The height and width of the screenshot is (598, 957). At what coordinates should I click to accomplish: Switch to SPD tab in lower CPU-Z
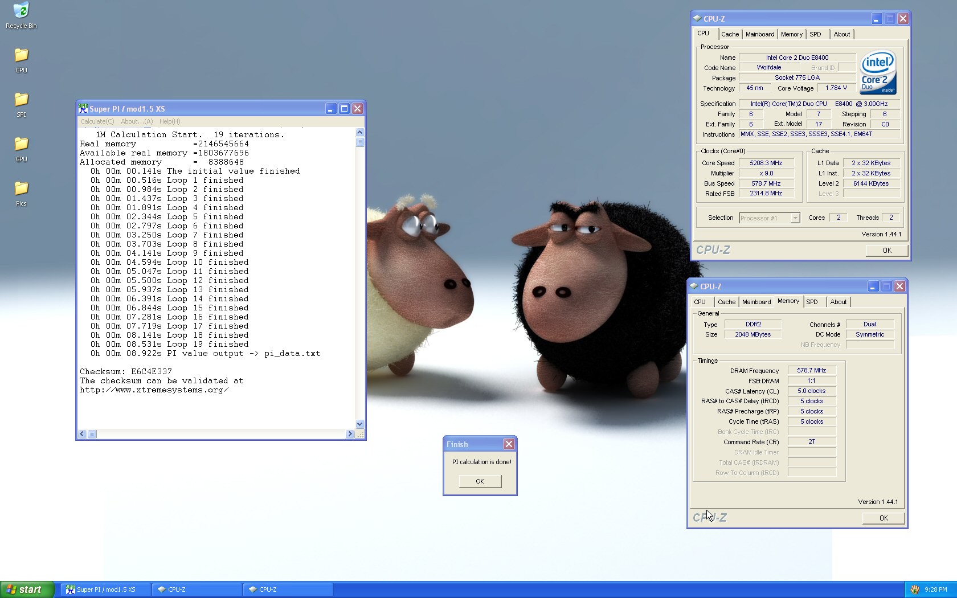click(812, 302)
